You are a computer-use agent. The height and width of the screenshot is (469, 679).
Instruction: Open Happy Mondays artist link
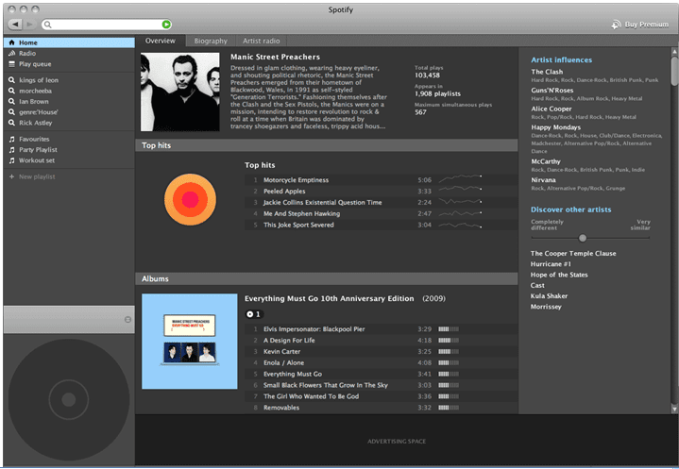[556, 127]
